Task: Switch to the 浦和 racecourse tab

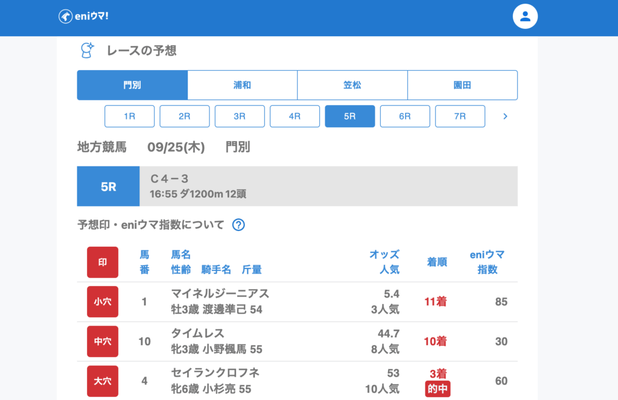Action: tap(242, 85)
